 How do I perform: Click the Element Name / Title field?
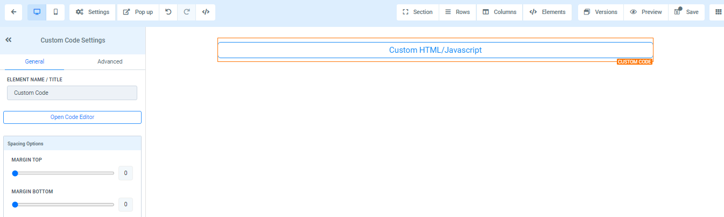(x=72, y=93)
